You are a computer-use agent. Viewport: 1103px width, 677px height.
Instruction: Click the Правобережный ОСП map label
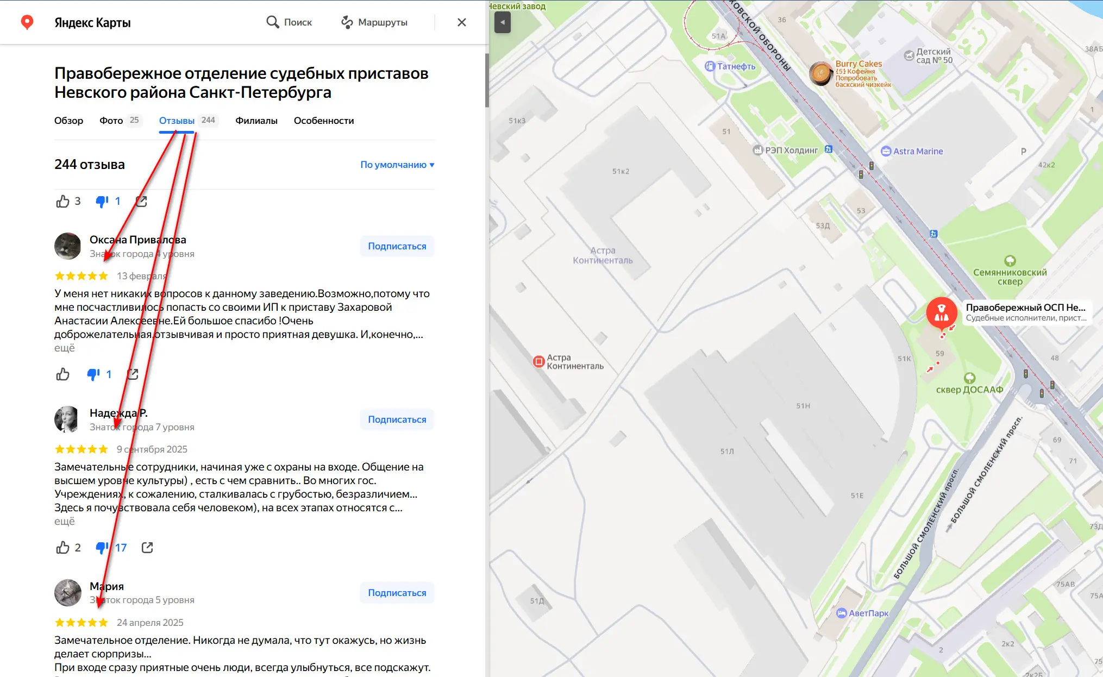tap(1026, 312)
